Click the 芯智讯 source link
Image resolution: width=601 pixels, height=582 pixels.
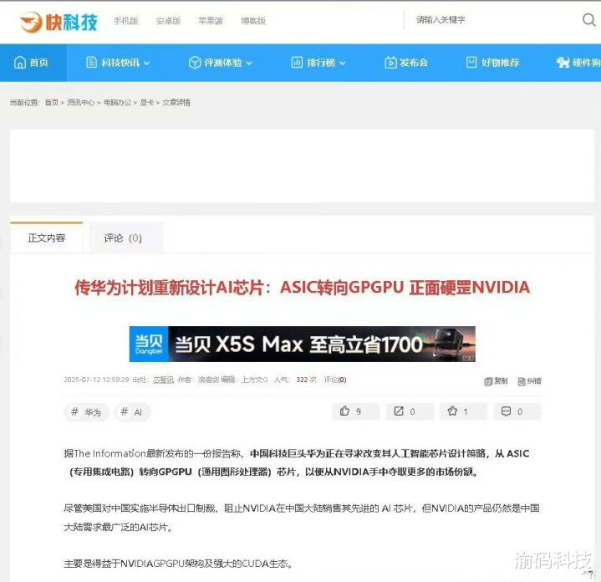coord(163,380)
